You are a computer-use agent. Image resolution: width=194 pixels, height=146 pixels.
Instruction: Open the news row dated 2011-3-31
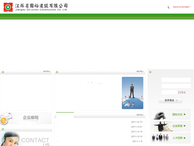[100, 127]
